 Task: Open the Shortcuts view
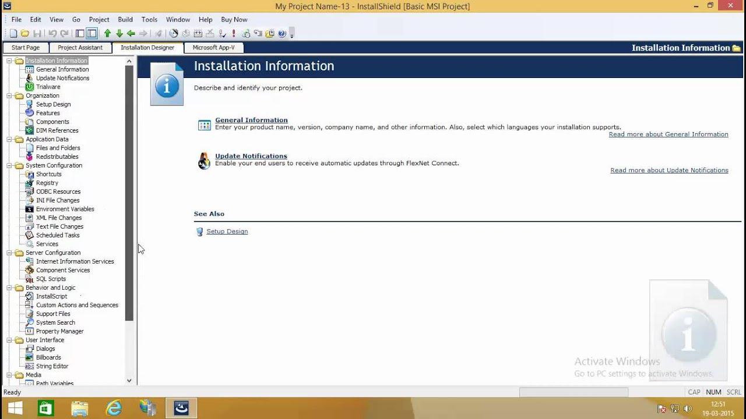point(49,174)
